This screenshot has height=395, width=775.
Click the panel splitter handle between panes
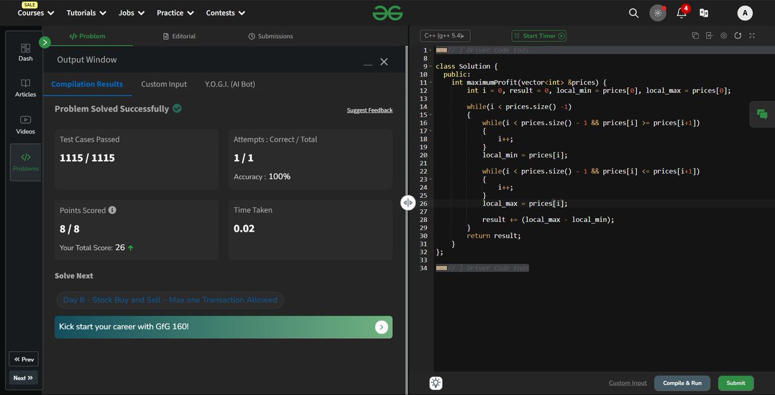point(408,203)
